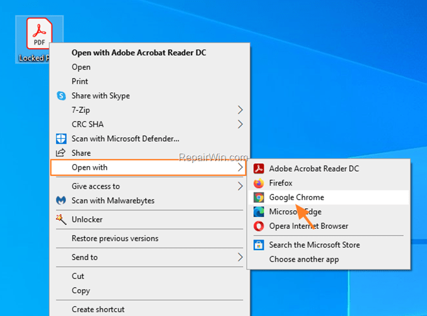Click the Opera icon in submenu
Image resolution: width=427 pixels, height=316 pixels.
(259, 226)
